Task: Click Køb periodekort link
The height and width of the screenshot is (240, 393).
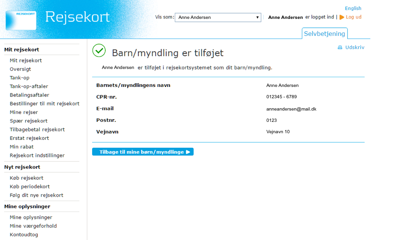Action: pyautogui.click(x=30, y=187)
